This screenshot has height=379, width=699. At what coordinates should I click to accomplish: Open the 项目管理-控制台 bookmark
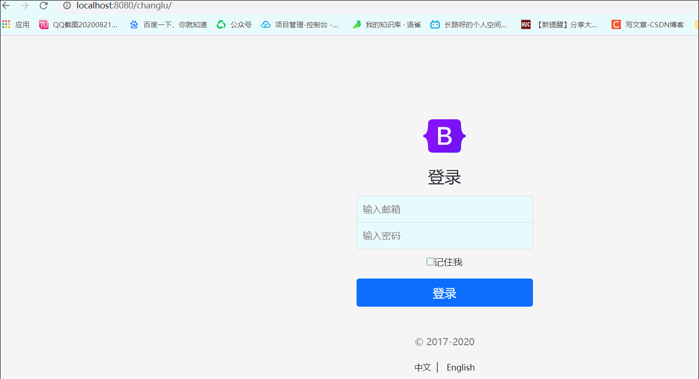300,24
